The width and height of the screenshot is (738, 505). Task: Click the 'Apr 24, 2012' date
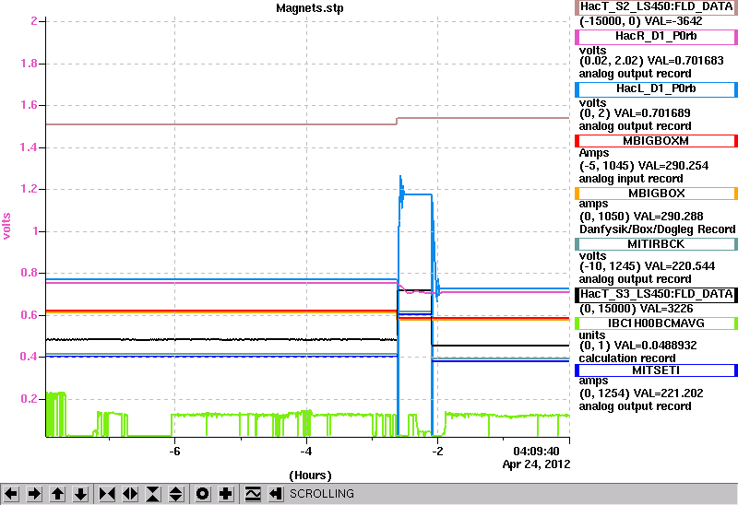[x=536, y=464]
